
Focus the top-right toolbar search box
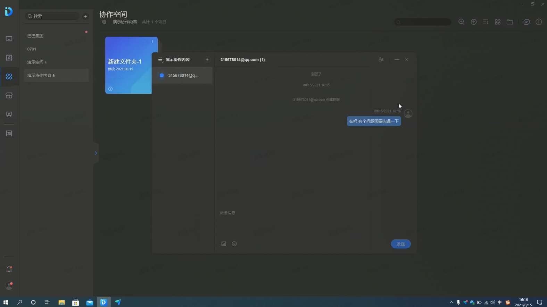point(422,22)
